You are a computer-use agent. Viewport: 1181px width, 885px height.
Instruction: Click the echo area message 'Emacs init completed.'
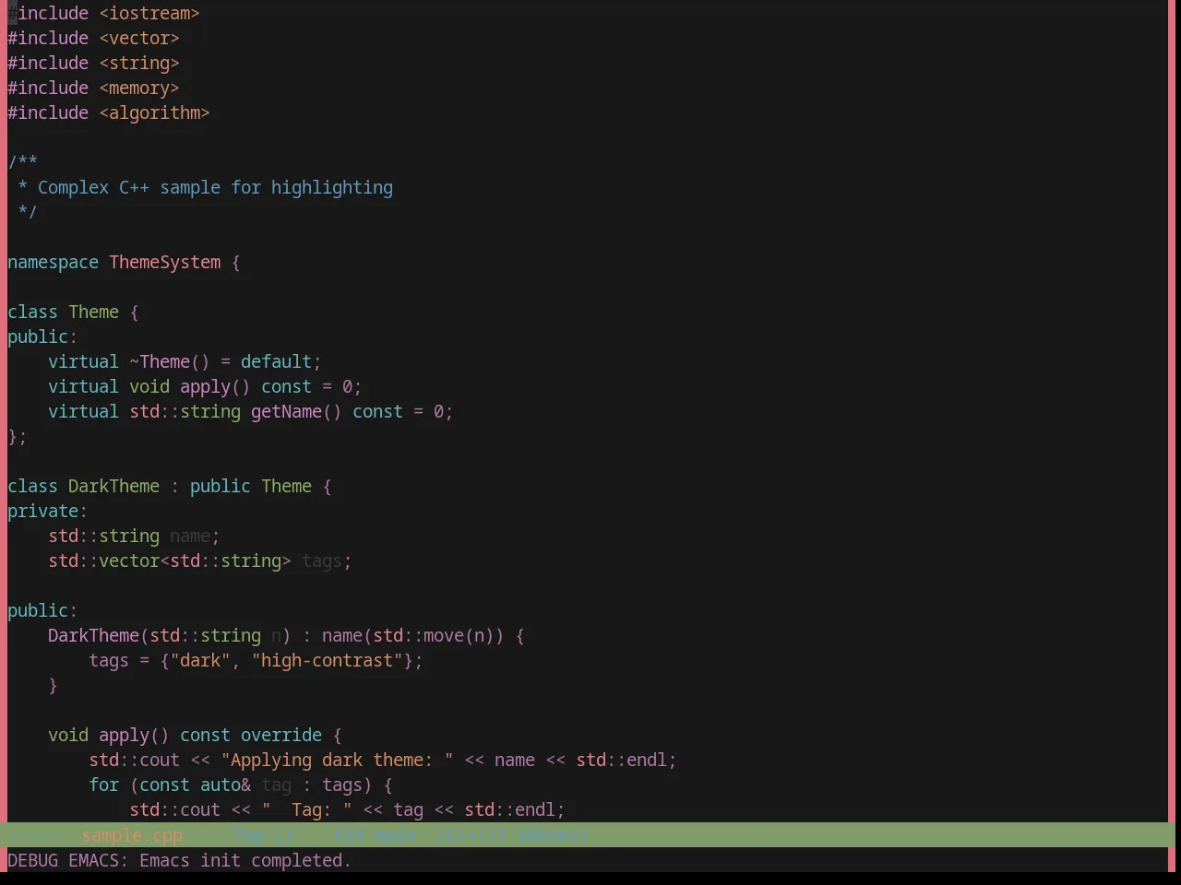point(245,860)
